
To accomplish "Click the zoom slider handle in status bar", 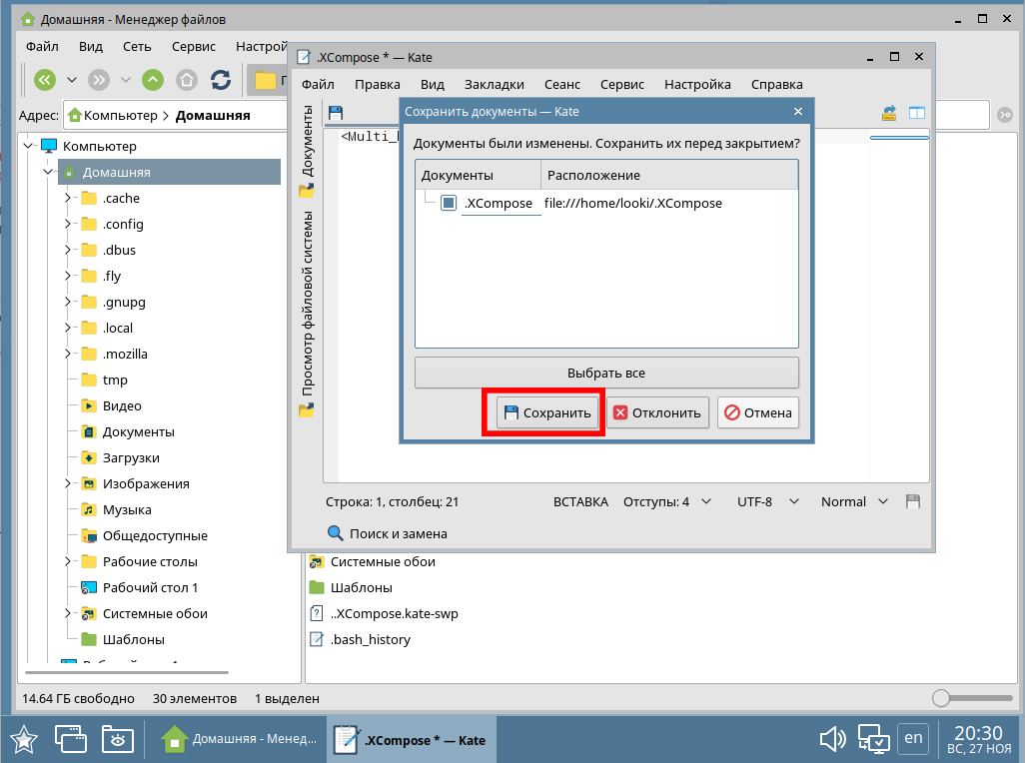I will click(x=940, y=698).
